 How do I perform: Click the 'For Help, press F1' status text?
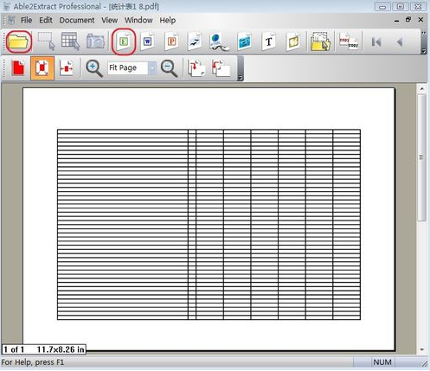click(33, 362)
